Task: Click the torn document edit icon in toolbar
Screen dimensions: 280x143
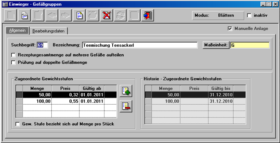Action: (x=24, y=15)
